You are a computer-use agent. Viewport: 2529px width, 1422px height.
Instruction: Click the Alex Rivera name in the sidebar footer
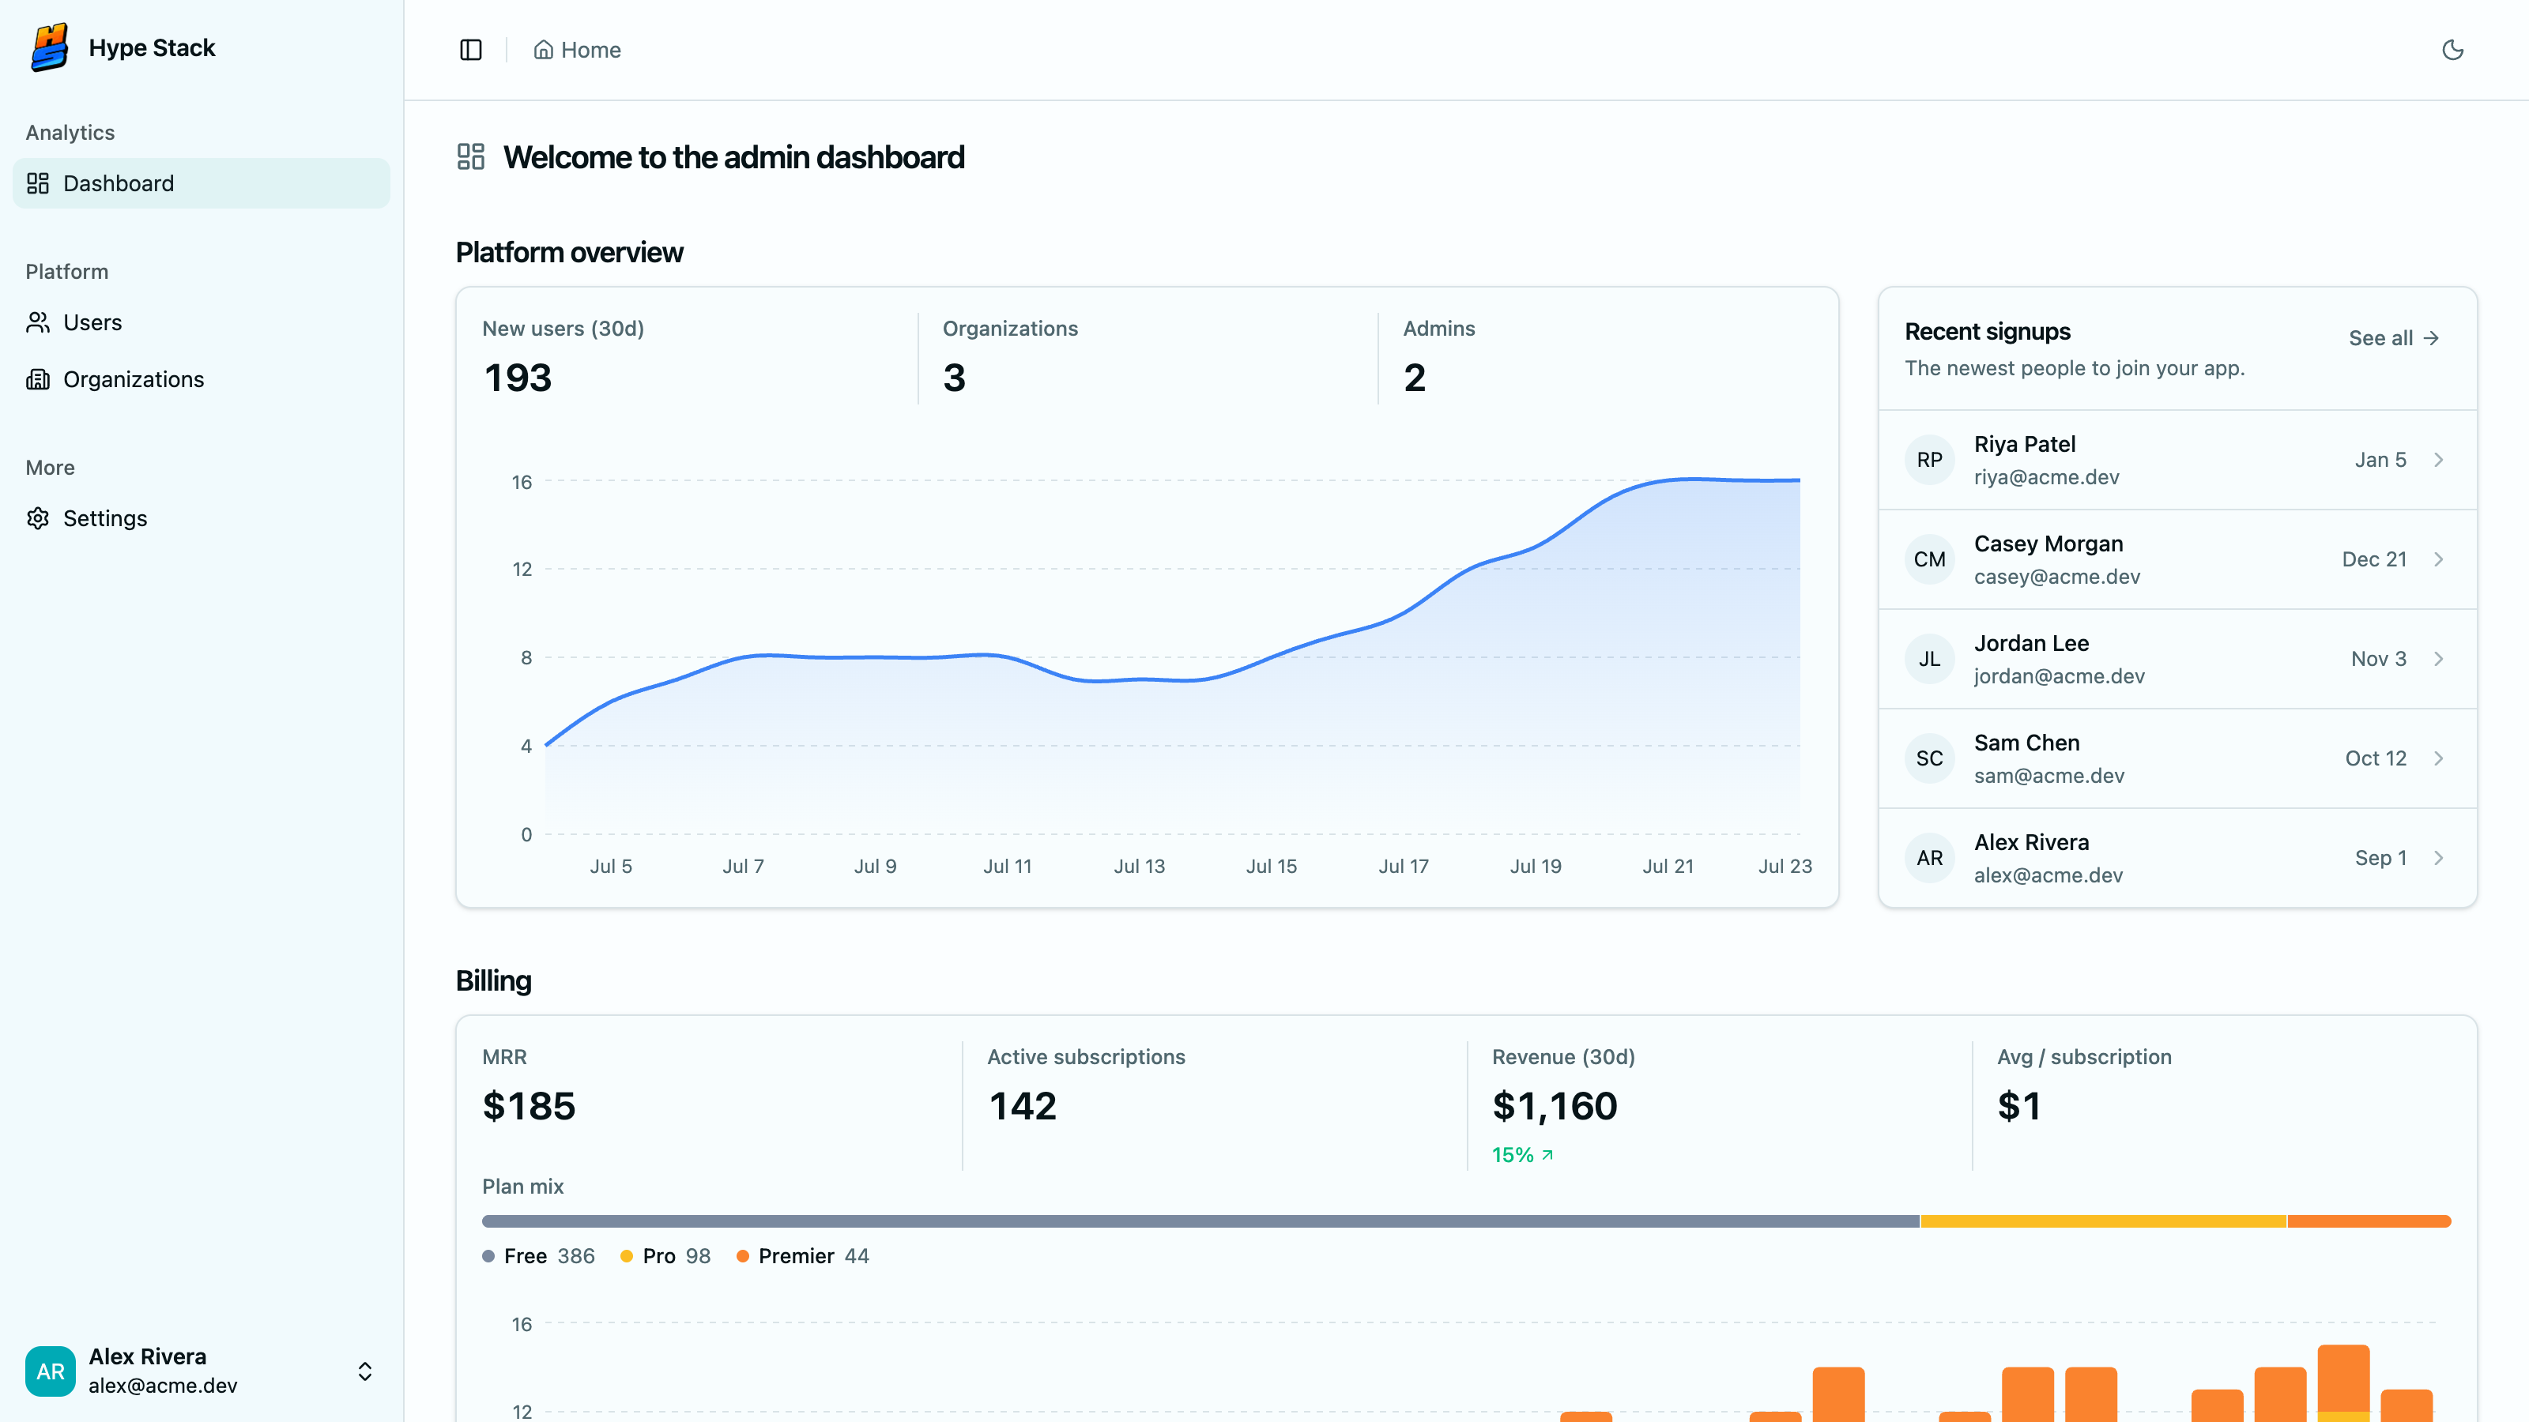[x=147, y=1356]
